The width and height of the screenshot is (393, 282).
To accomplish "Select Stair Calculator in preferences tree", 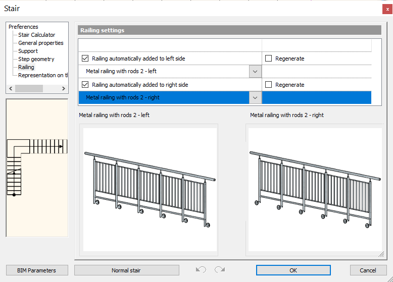I will [36, 35].
